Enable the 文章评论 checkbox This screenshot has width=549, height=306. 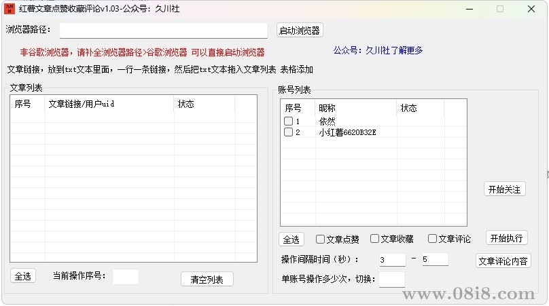click(432, 239)
